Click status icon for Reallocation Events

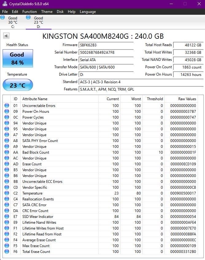[x=7, y=199]
